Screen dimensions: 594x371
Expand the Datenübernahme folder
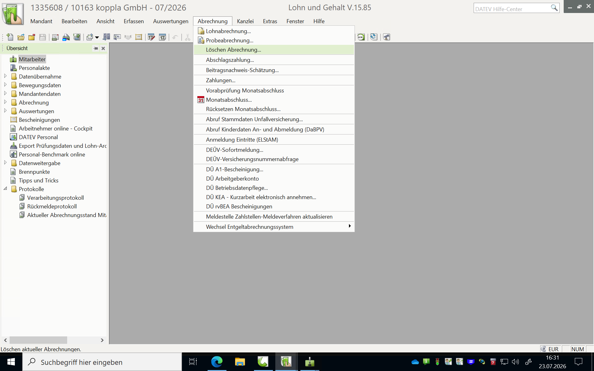[5, 76]
